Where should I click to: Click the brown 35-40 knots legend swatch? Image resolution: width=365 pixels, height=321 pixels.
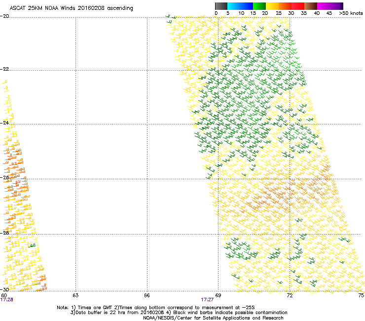coord(311,6)
